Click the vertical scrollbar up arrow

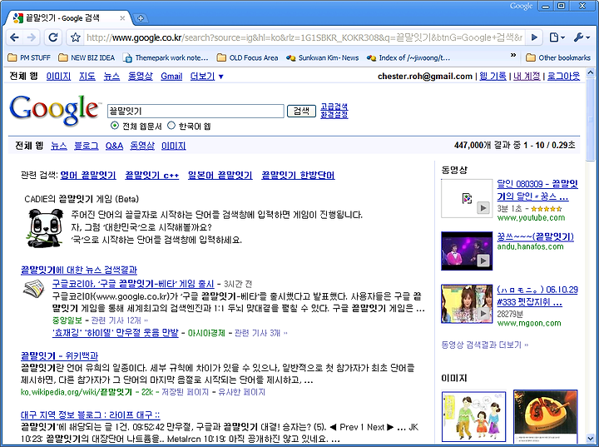(590, 72)
